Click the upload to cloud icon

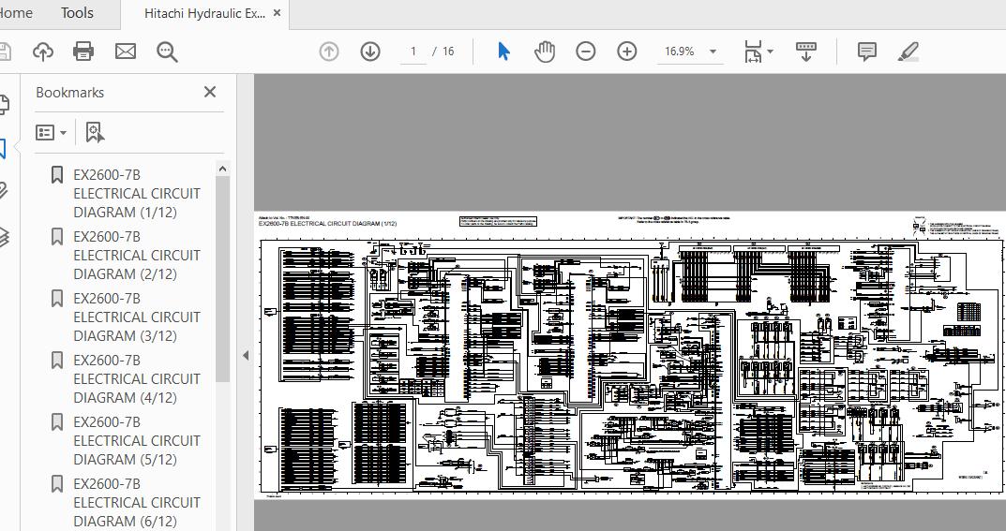(x=42, y=52)
